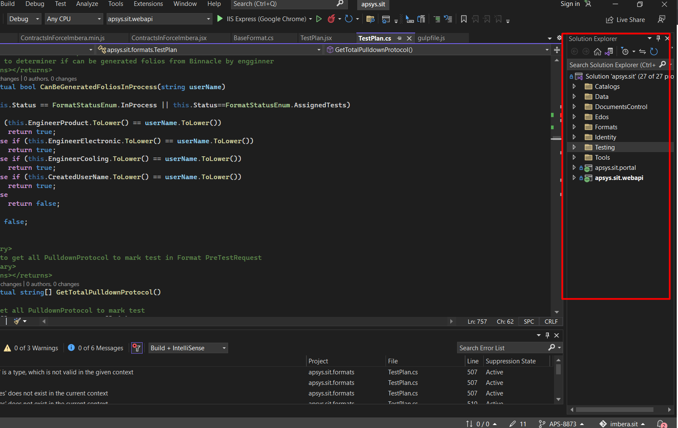Viewport: 678px width, 428px height.
Task: Click Sync with Active Document arrows icon
Action: click(x=642, y=52)
